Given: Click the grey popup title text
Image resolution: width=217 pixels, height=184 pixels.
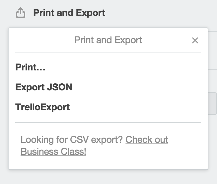Looking at the screenshot, I should click(108, 40).
